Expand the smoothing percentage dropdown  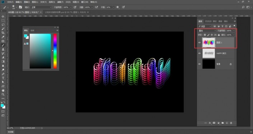pyautogui.click(x=113, y=7)
